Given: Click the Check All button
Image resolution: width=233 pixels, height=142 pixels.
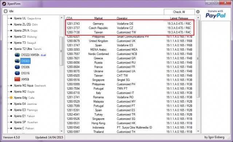Looking at the screenshot, I should click(179, 12).
